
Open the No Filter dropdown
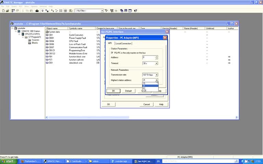(102, 11)
